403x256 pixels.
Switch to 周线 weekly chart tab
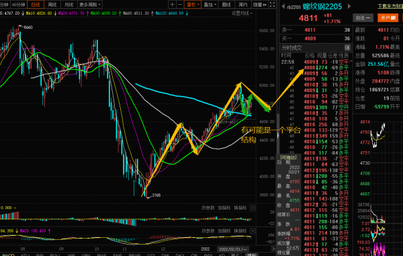click(x=52, y=5)
